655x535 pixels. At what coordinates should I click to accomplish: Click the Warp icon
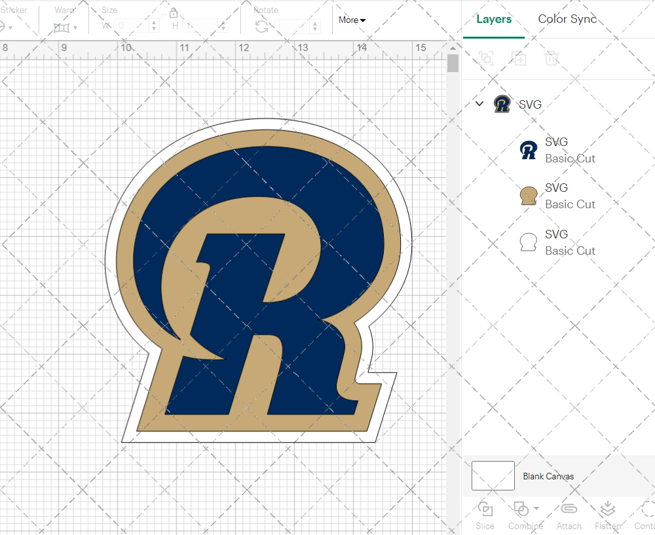pos(62,28)
